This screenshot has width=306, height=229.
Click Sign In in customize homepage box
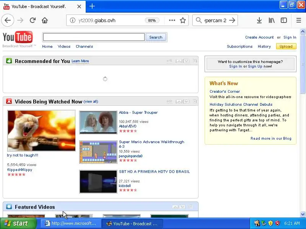coord(236,66)
